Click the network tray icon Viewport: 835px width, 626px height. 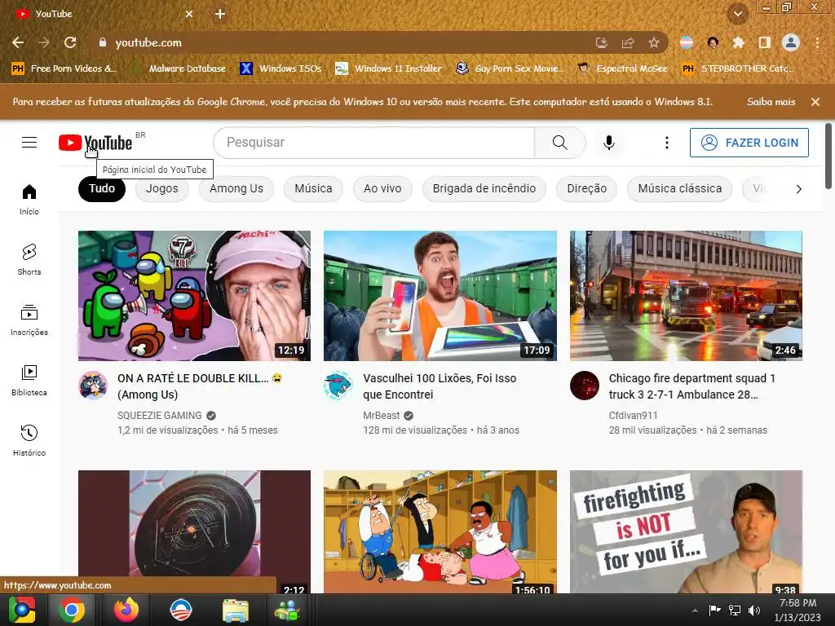735,610
